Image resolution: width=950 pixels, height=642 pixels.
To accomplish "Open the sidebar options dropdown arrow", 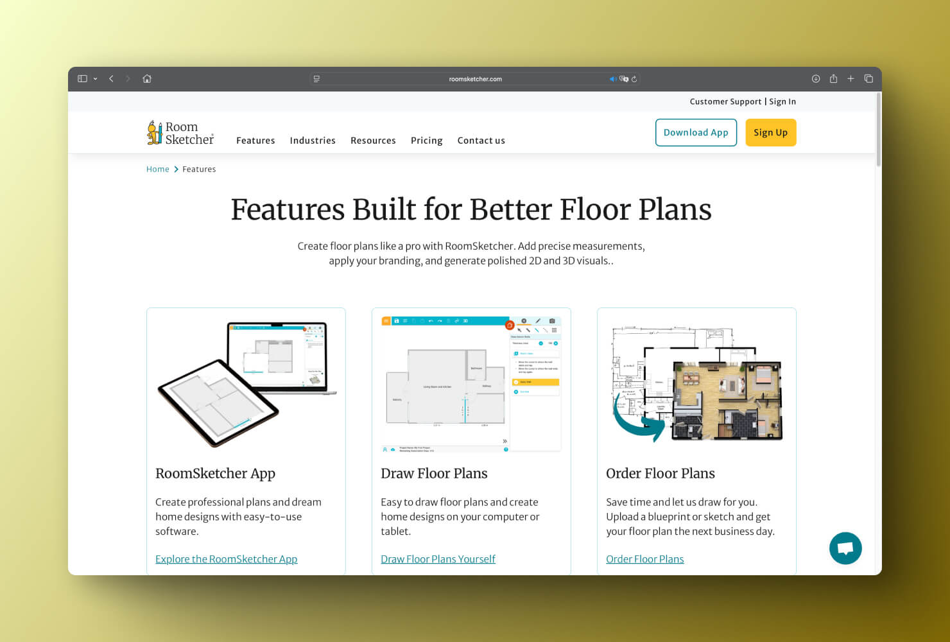I will tap(96, 79).
